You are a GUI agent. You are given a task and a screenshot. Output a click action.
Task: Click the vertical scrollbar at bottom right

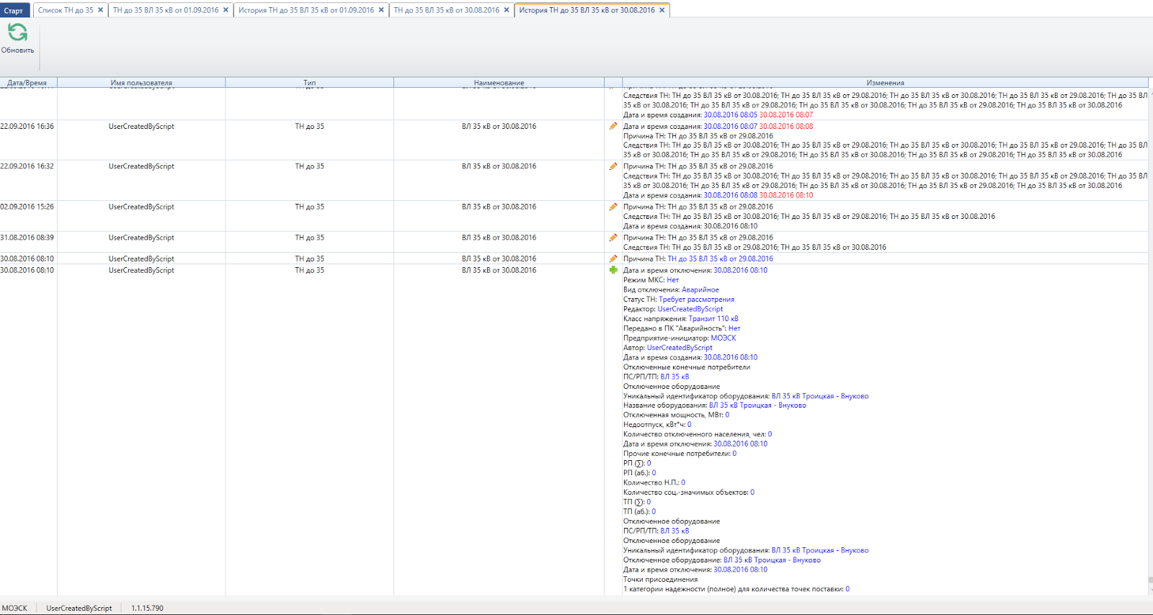click(1150, 580)
